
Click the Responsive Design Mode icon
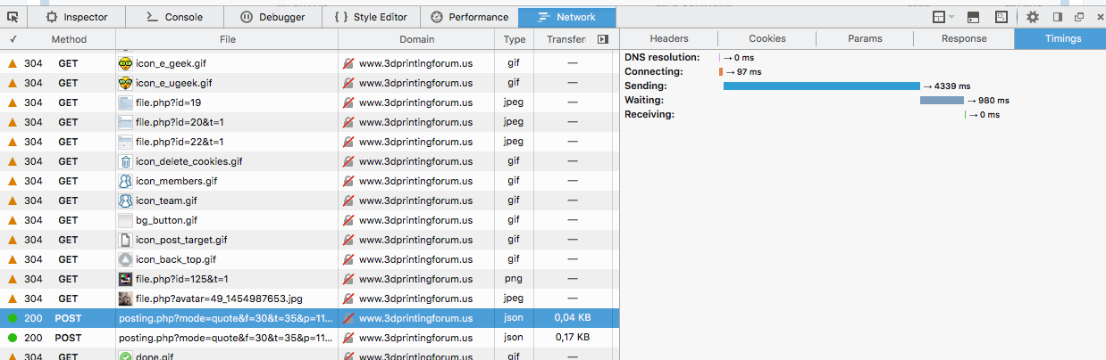1001,17
